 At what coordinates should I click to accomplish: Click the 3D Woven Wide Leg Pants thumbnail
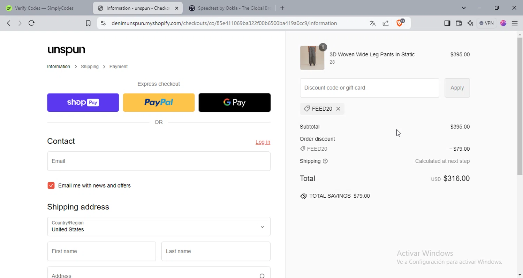pyautogui.click(x=312, y=58)
